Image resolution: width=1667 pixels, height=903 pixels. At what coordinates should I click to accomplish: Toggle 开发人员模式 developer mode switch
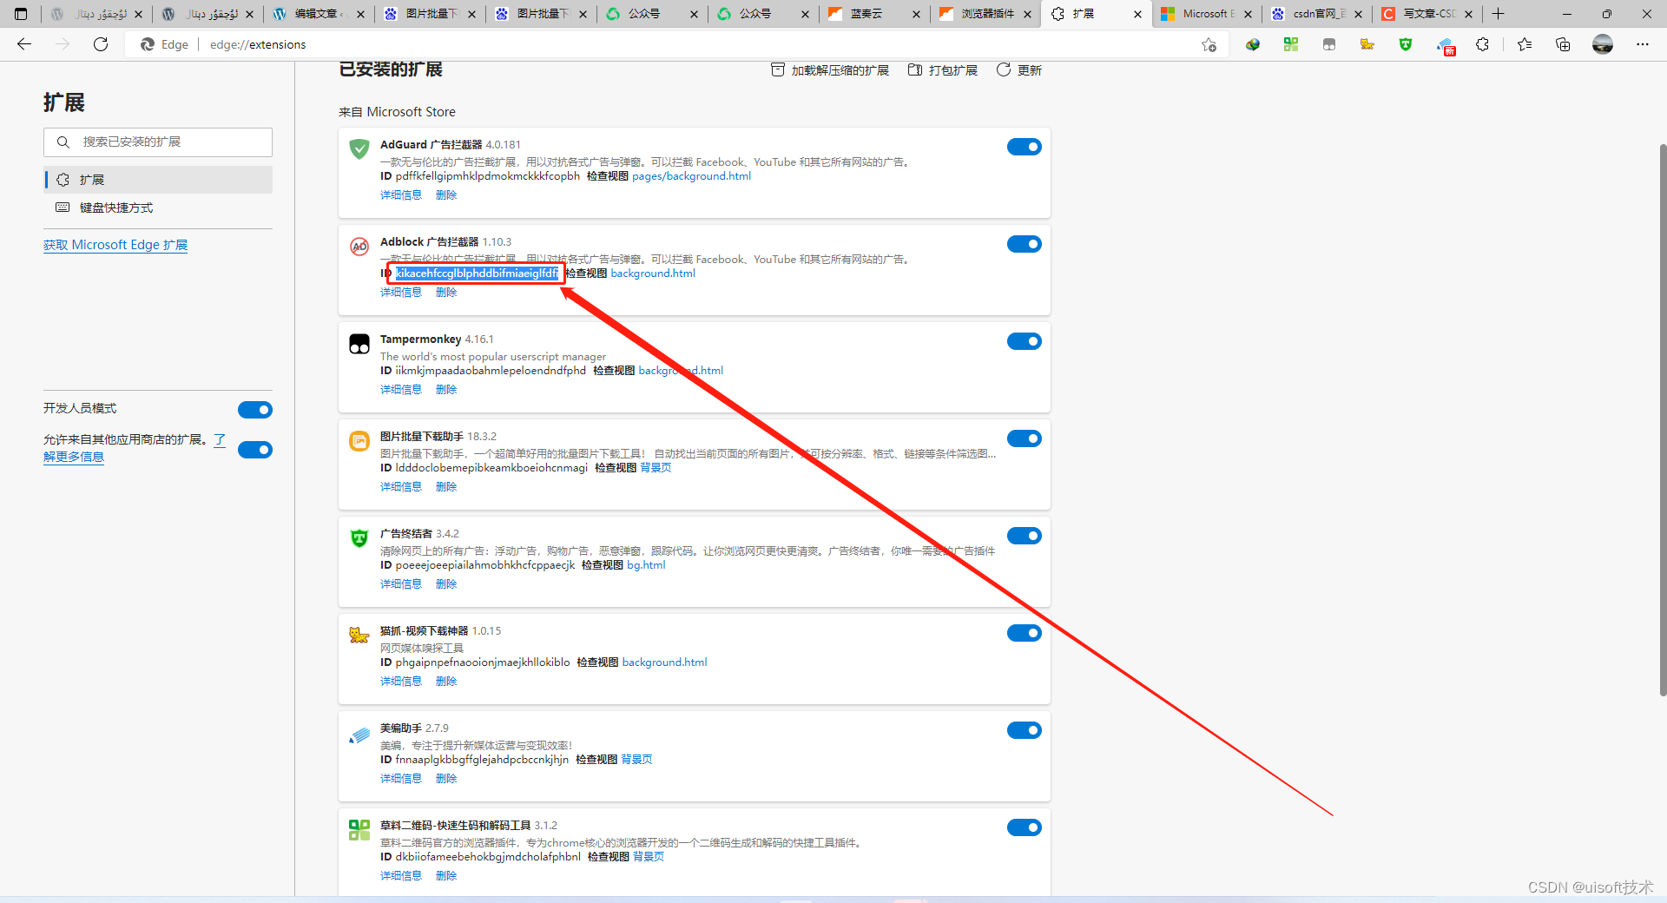tap(255, 410)
